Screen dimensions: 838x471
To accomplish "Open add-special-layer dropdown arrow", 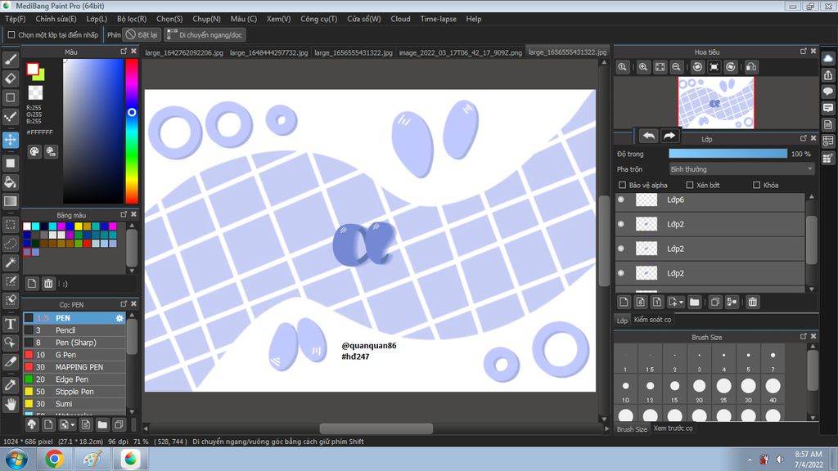I will [681, 303].
